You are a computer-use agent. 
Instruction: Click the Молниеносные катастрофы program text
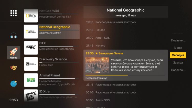pyautogui.click(x=57, y=49)
